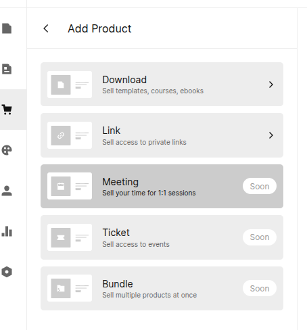Click the Bundle folder thumbnail

tap(70, 288)
